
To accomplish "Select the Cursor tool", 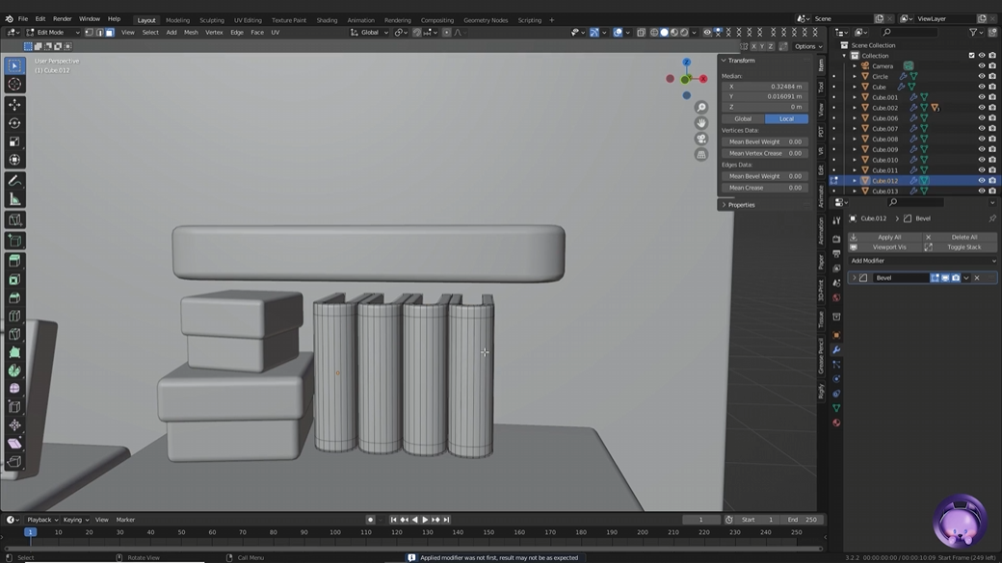I will (x=14, y=85).
